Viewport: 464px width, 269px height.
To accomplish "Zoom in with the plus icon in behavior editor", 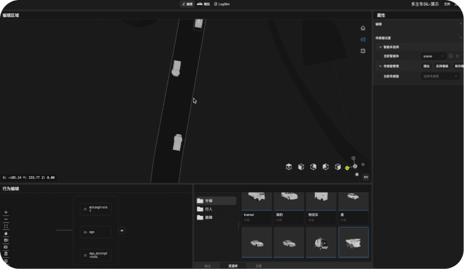I will tap(6, 213).
